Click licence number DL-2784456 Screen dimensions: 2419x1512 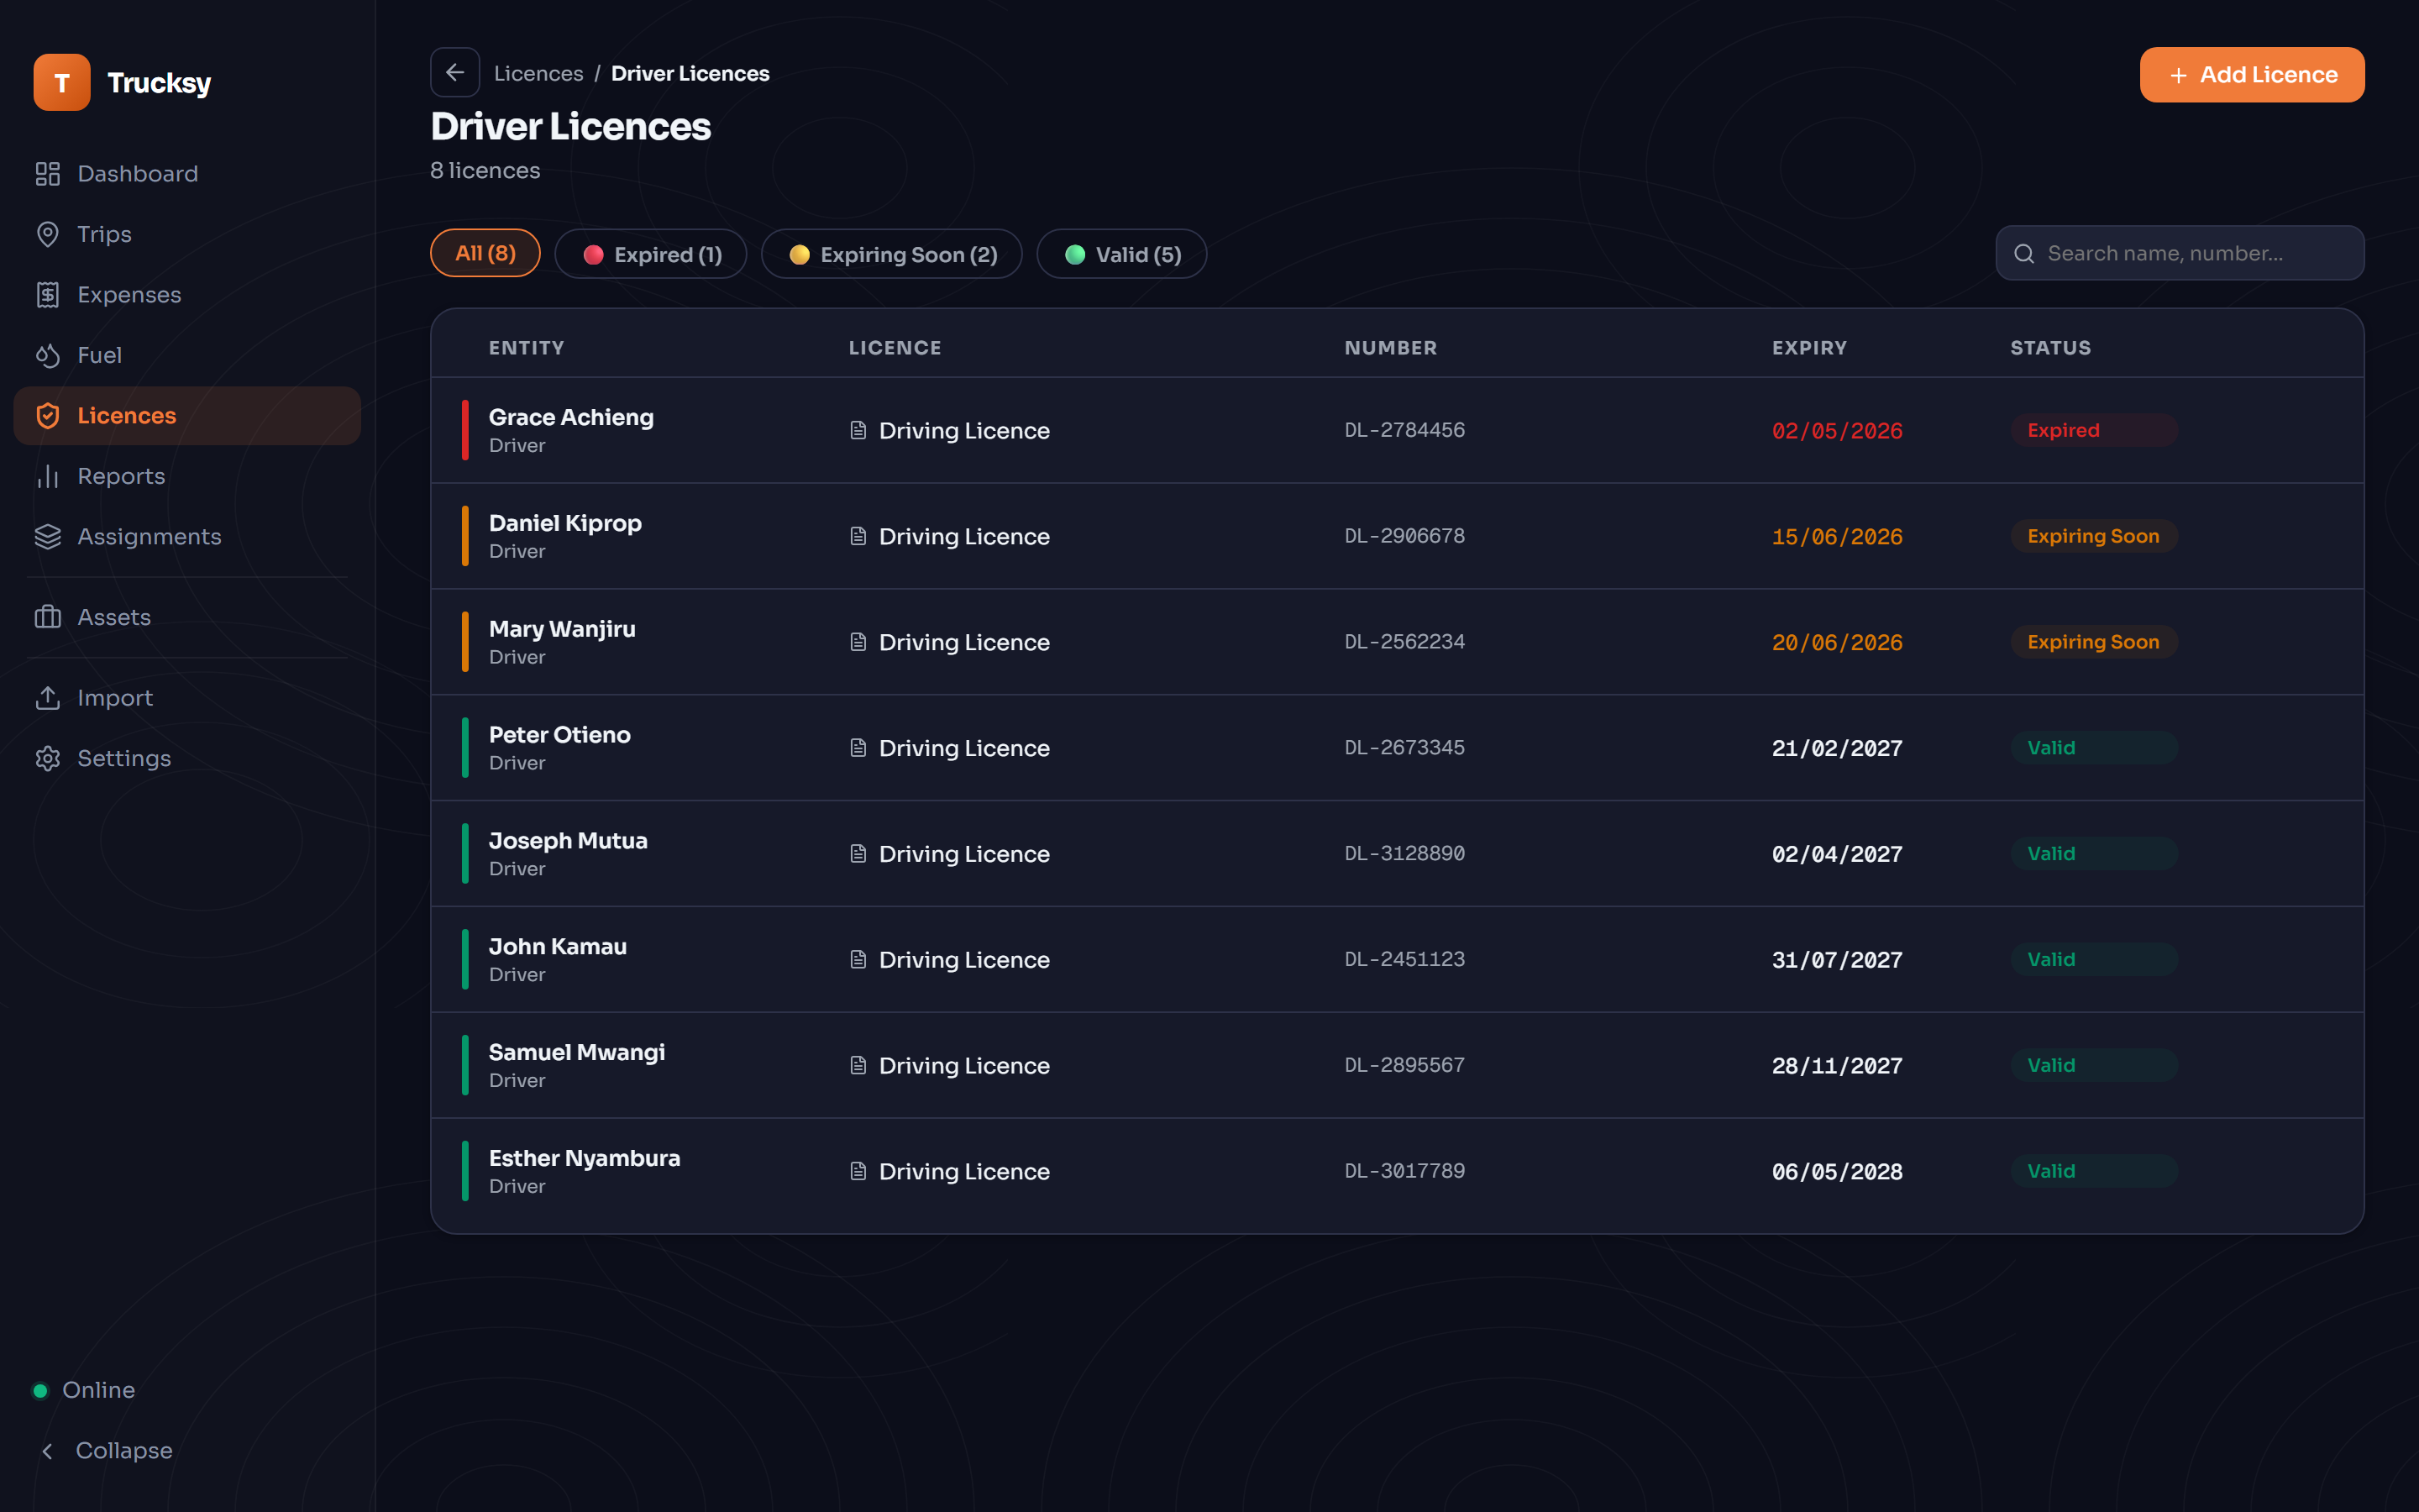point(1404,431)
